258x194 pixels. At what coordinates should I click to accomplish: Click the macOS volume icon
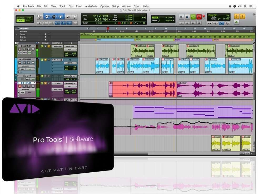(240, 6)
